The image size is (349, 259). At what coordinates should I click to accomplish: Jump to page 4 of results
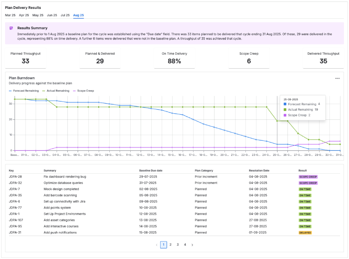[185, 245]
